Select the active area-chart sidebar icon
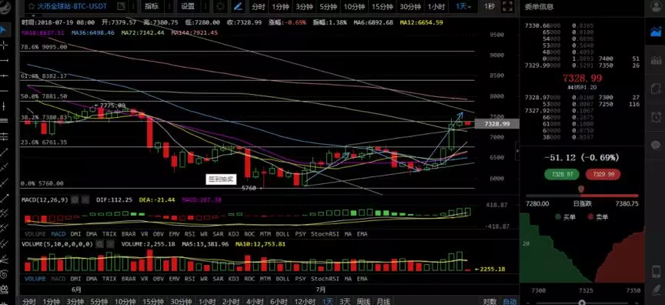 pos(655,31)
